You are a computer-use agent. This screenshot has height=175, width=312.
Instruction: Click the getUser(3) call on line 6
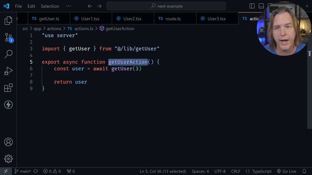coord(126,69)
